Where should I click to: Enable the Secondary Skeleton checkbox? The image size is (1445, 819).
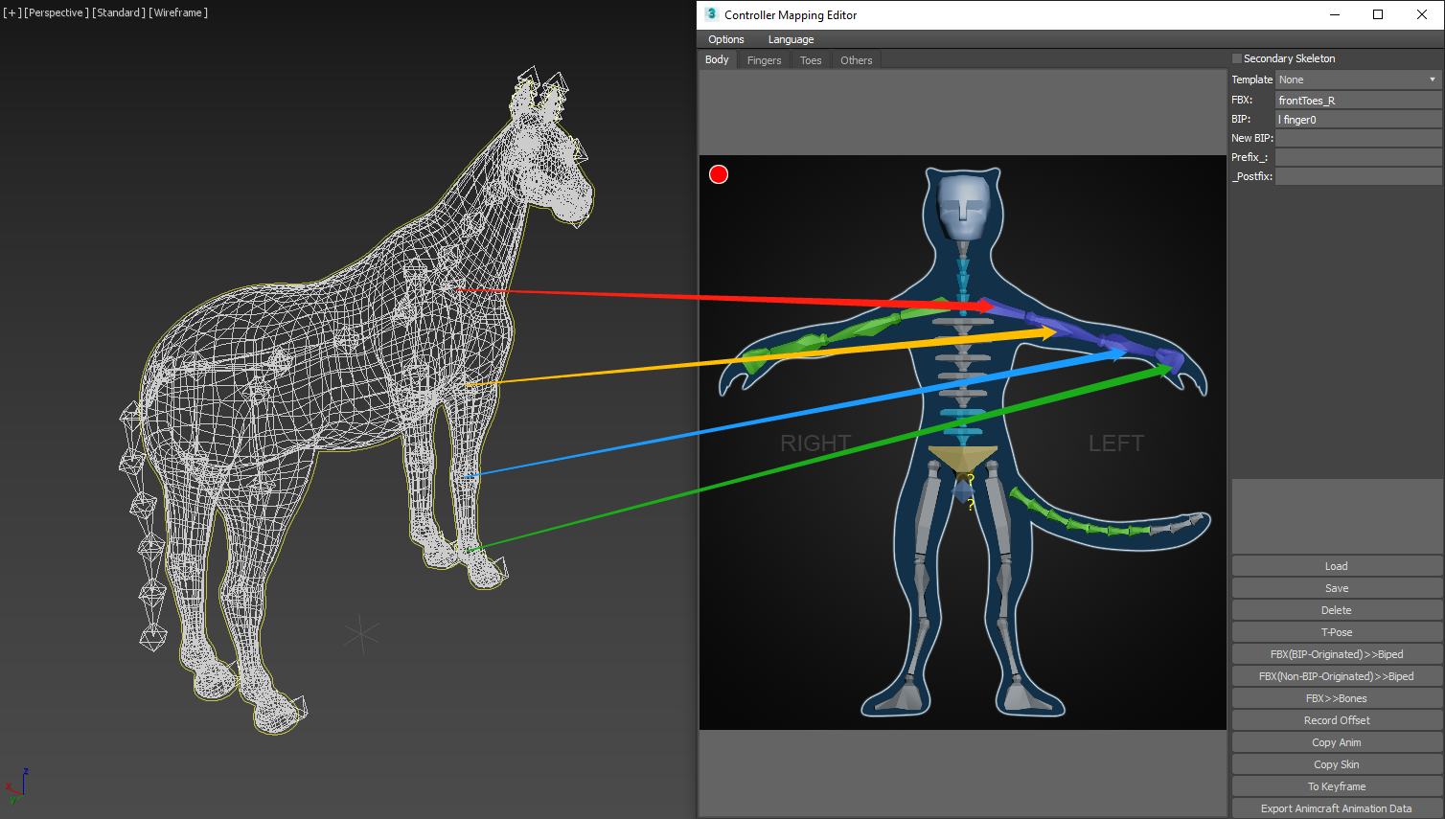click(x=1237, y=58)
